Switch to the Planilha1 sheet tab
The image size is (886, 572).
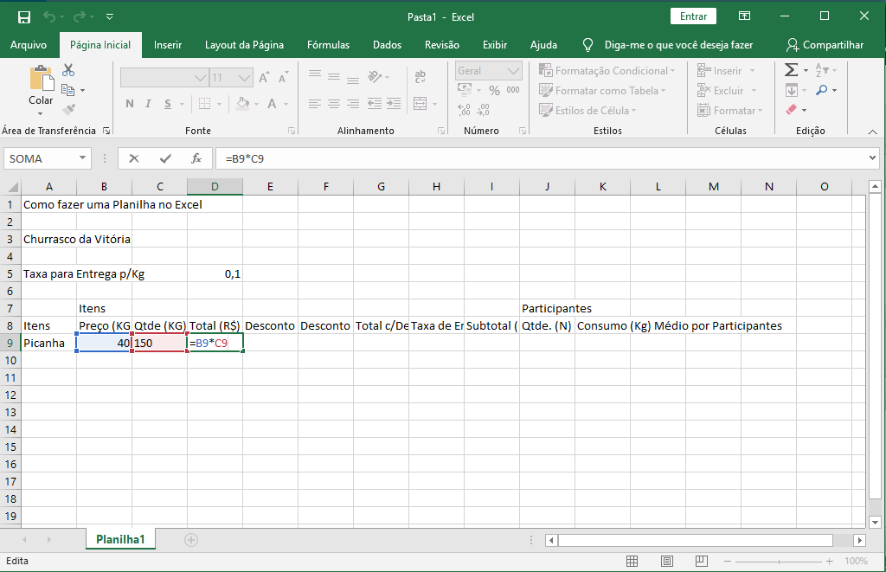click(x=120, y=539)
